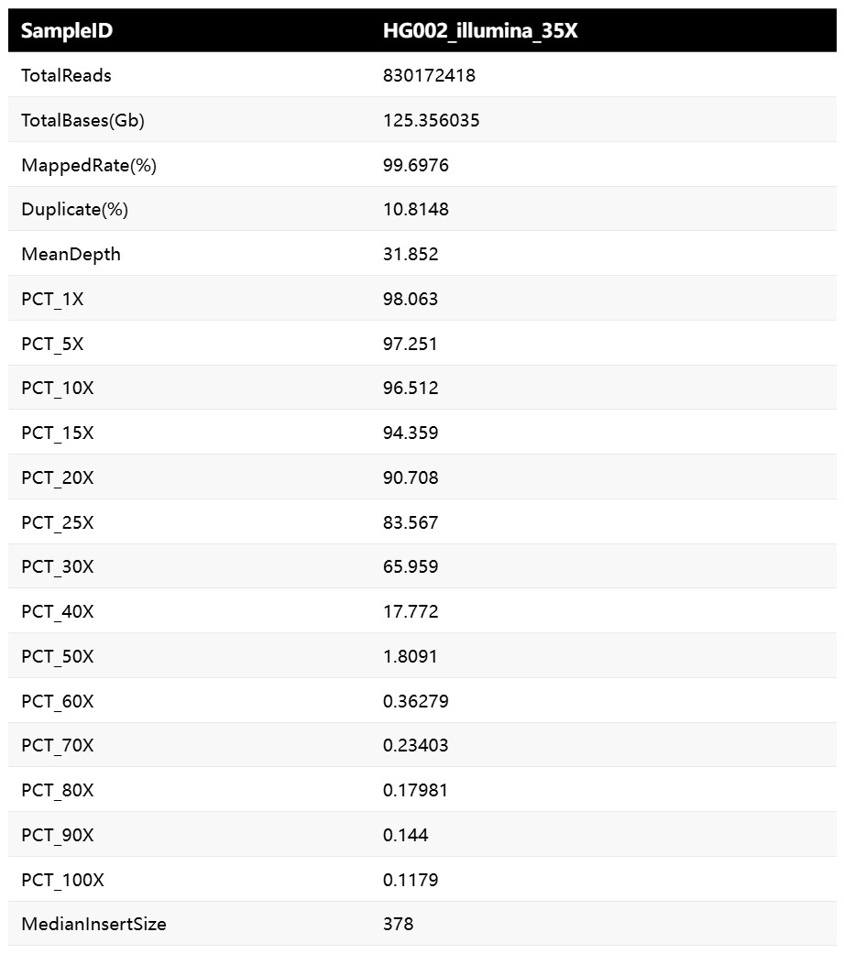
Task: Click the PCT_100X row label
Action: (x=62, y=880)
